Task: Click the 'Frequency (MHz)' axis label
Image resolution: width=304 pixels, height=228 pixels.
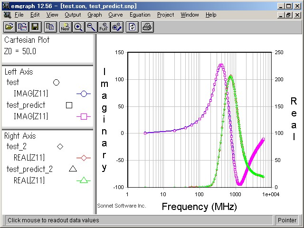Action: tap(199, 207)
